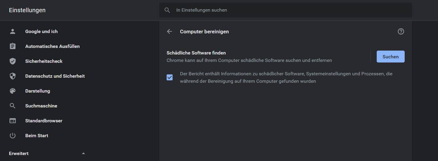Screen dimensions: 438x161
Task: Click the clipboard icon for Automatisches Ausfüllen
Action: pyautogui.click(x=12, y=46)
